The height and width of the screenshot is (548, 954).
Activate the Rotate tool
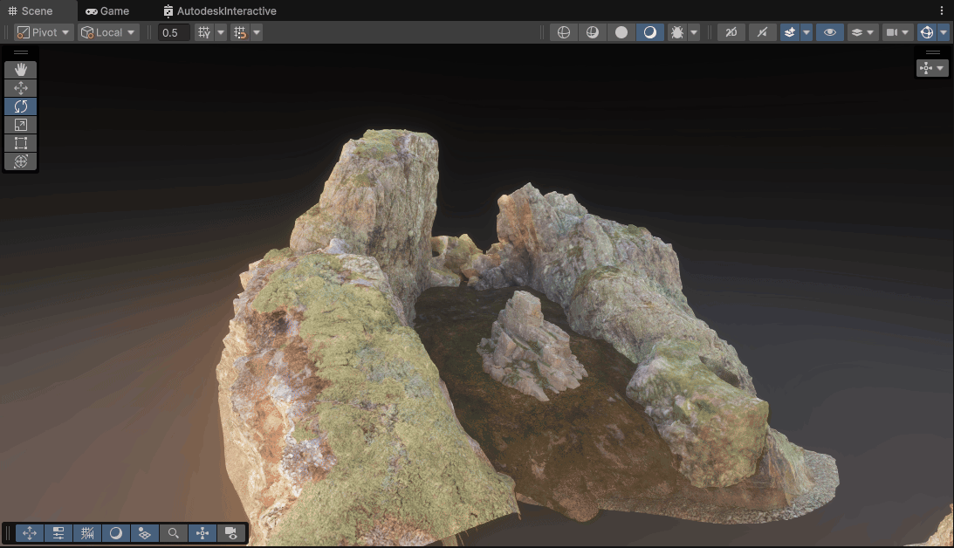coord(21,106)
